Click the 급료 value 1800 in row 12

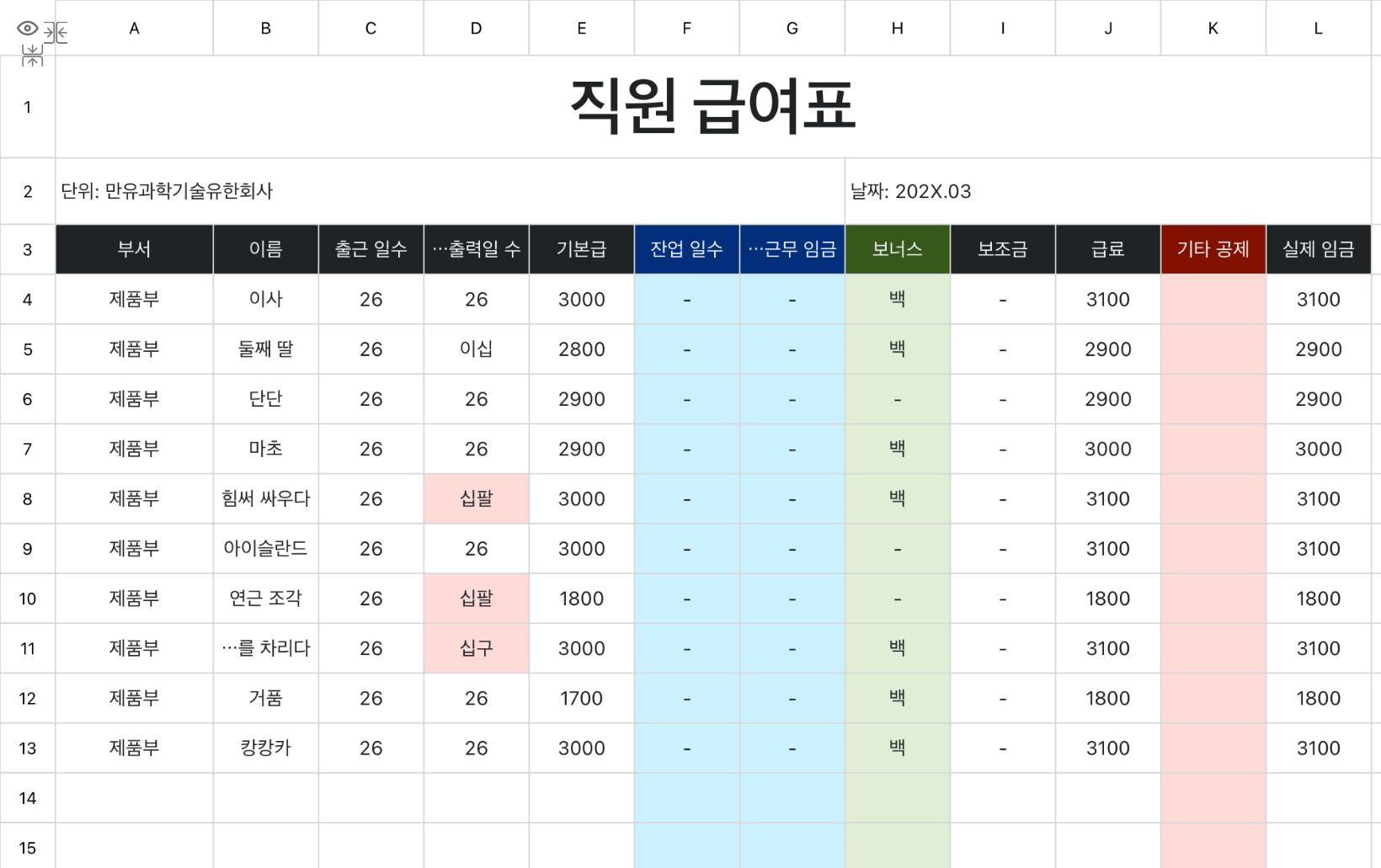click(1107, 698)
